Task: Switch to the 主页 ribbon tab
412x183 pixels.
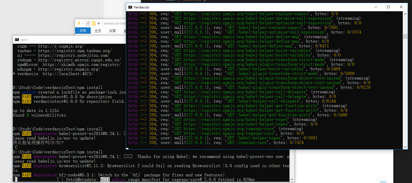Action: click(98, 31)
